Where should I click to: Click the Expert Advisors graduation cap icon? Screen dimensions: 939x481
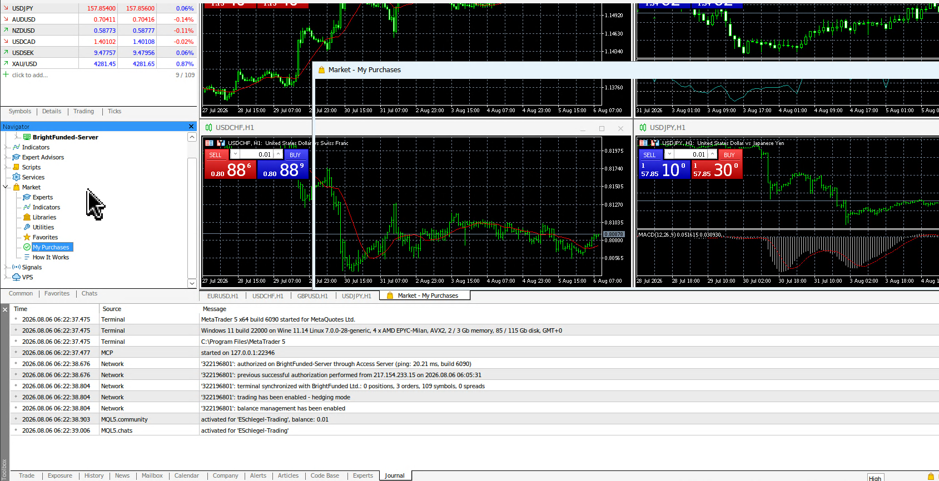16,157
